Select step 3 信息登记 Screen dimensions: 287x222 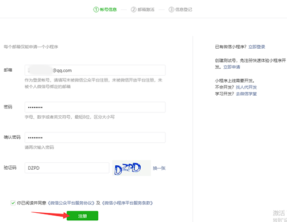coord(180,9)
